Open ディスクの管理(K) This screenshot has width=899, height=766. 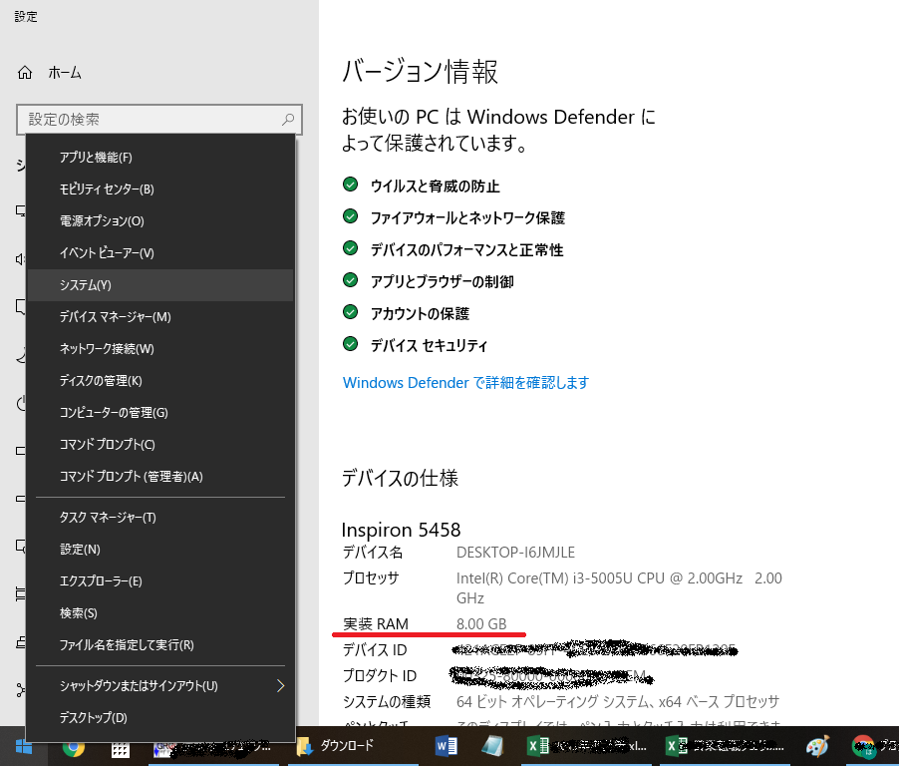[159, 381]
